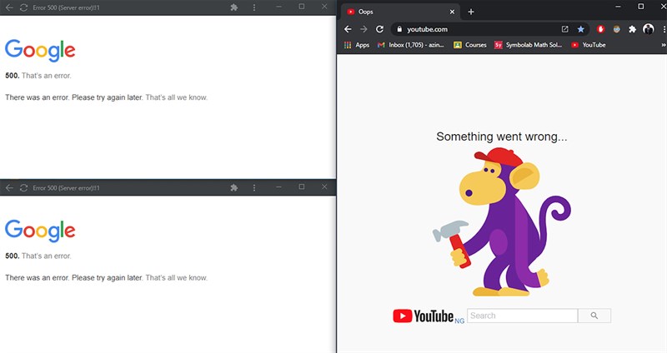Go forward in the YouTube browser window
The image size is (667, 353).
tap(364, 29)
